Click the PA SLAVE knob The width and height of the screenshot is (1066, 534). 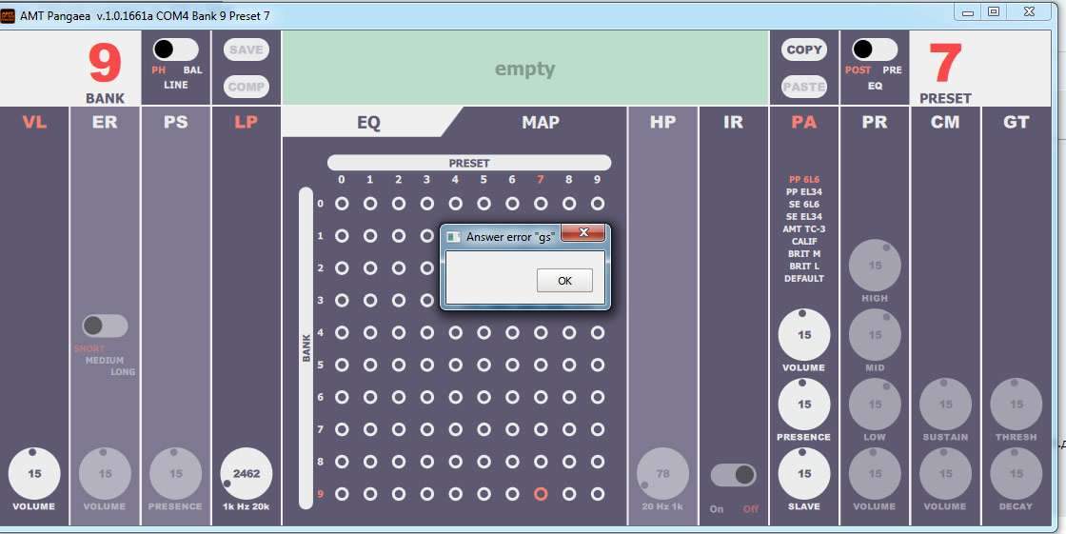(804, 473)
